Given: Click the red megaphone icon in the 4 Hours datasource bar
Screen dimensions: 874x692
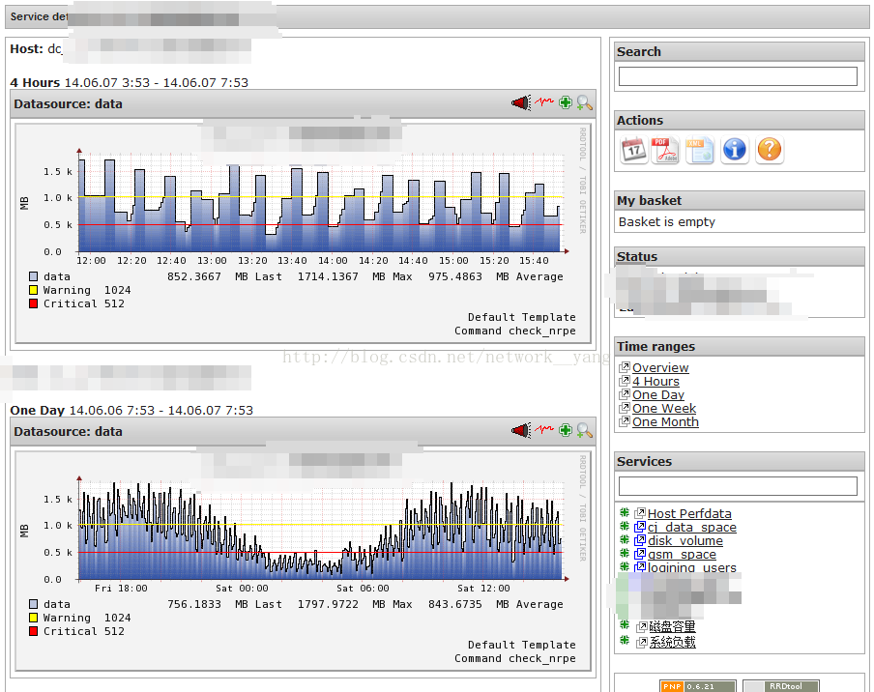Looking at the screenshot, I should click(521, 103).
